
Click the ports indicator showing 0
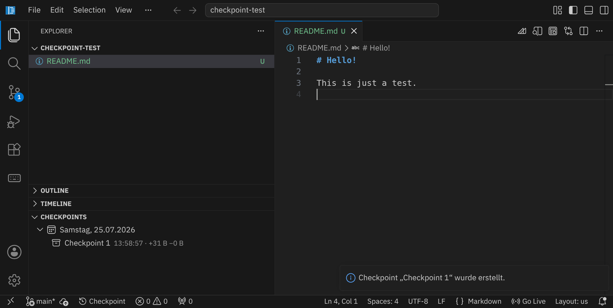point(185,301)
